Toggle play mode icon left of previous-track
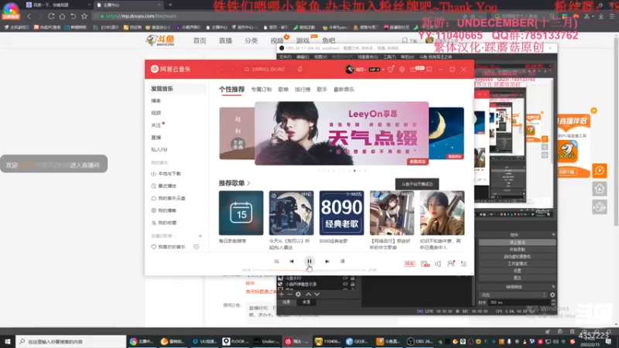619x348 pixels. click(276, 261)
